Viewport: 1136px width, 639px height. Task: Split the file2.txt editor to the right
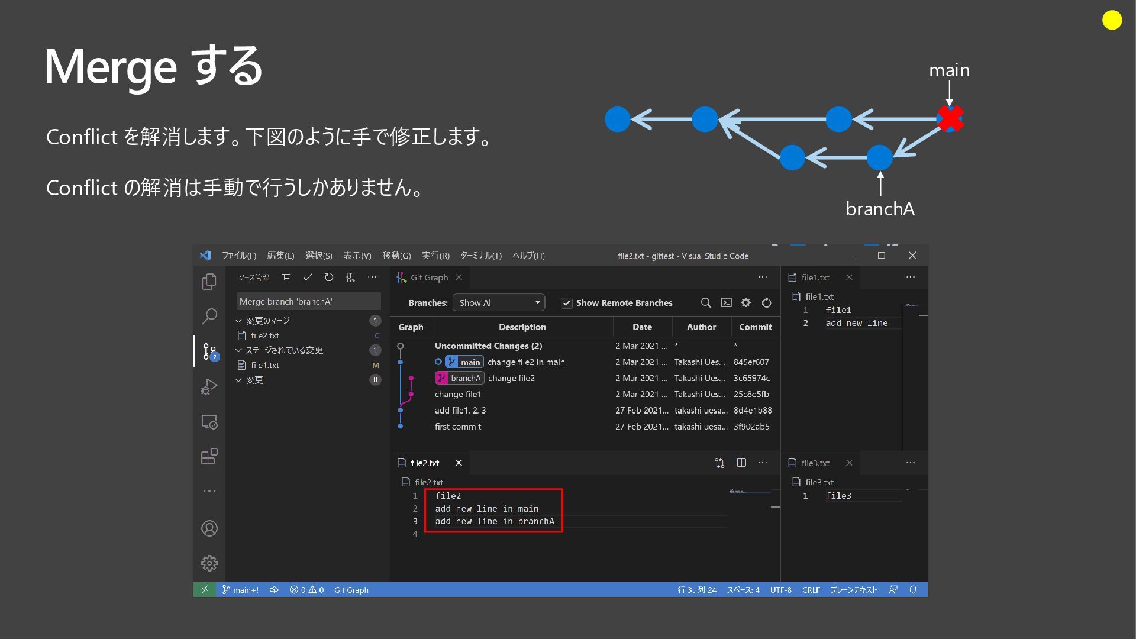click(741, 463)
